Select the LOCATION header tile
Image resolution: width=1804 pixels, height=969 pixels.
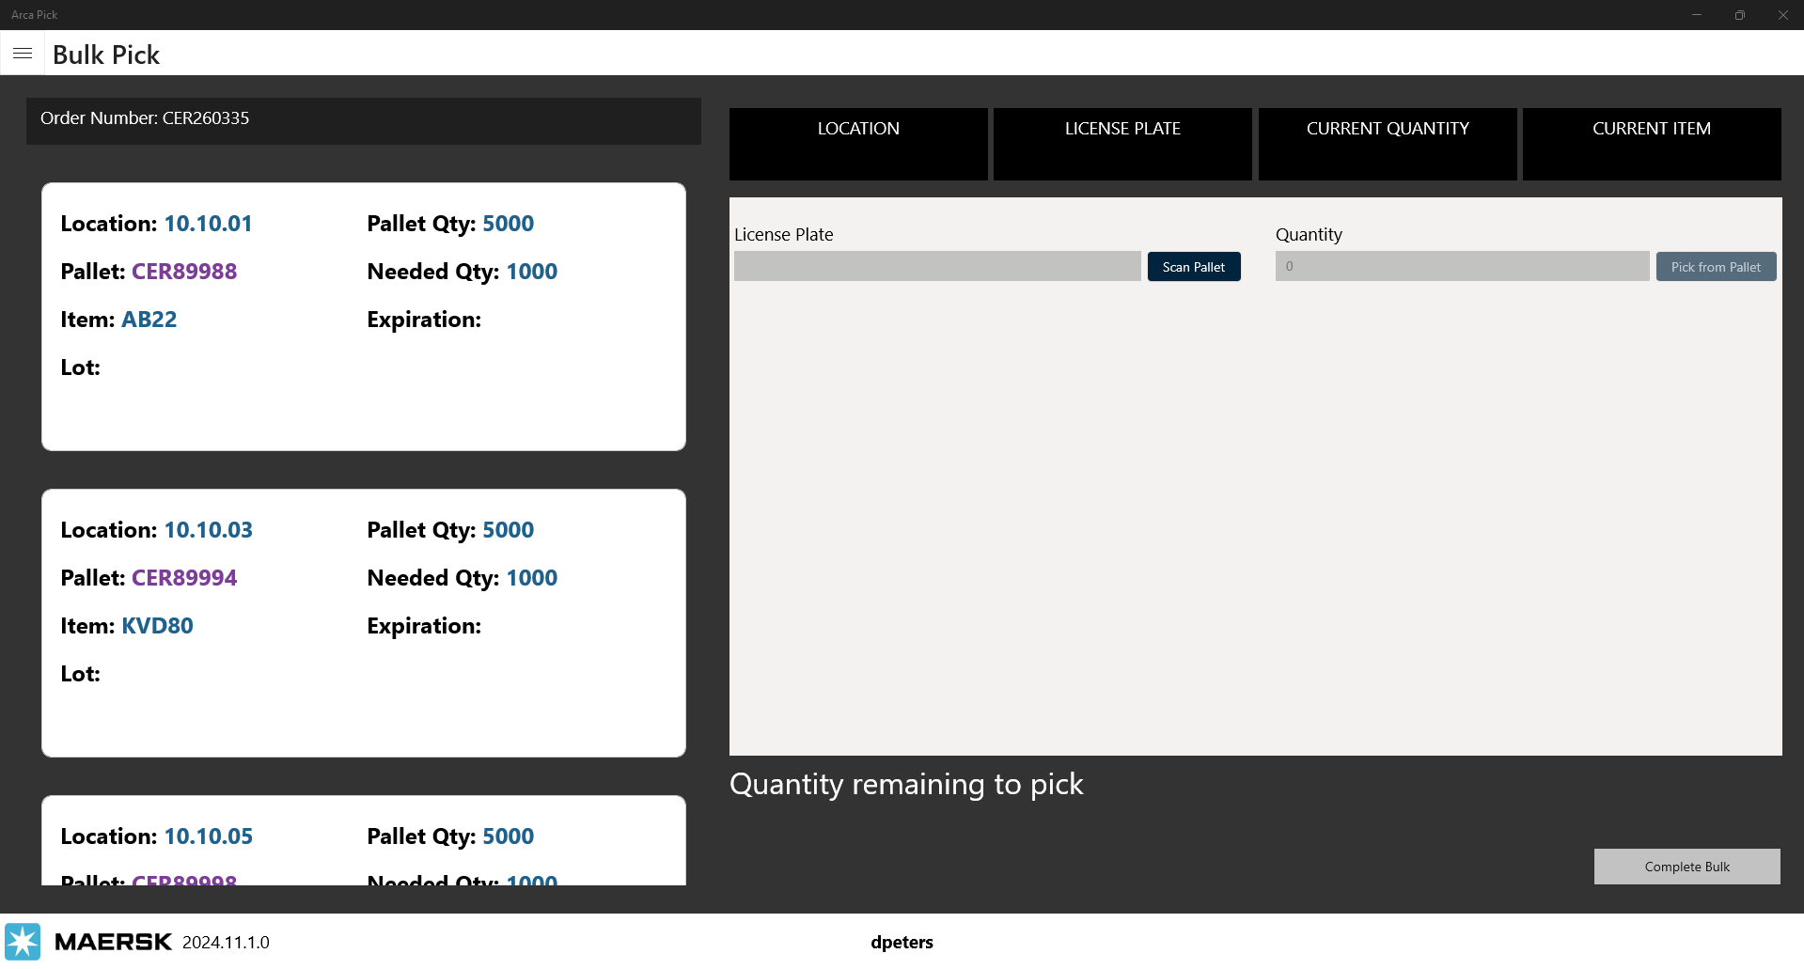tap(857, 144)
